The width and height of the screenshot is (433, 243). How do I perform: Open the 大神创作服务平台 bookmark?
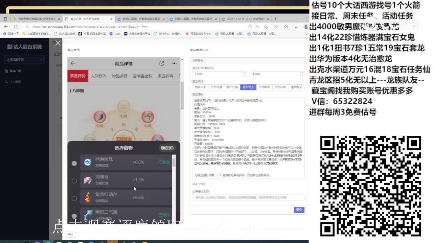tap(137, 34)
